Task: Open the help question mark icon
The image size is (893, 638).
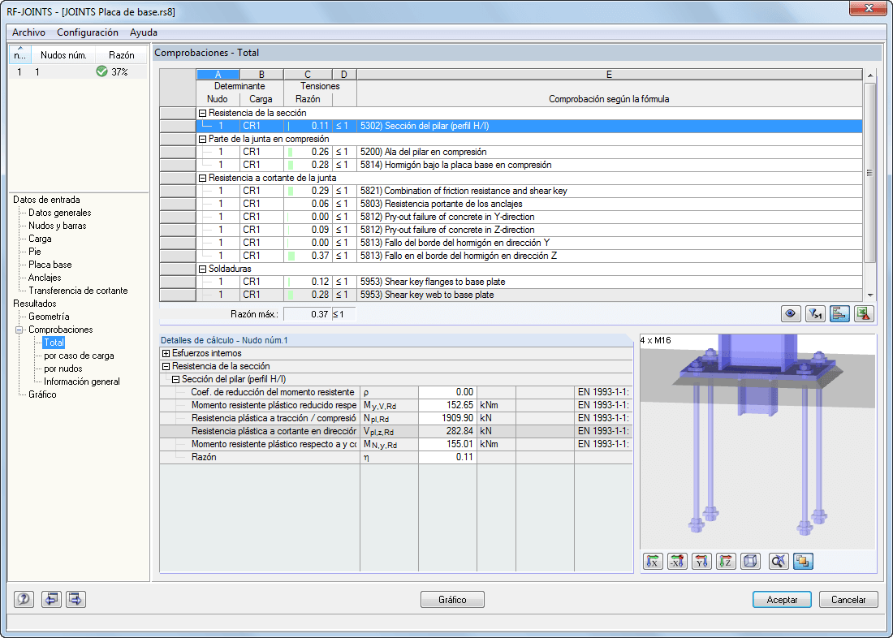Action: (x=24, y=599)
